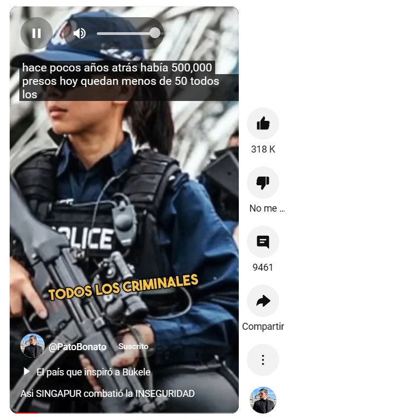The image size is (412, 420).
Task: Pause the Shorts video
Action: tap(37, 33)
